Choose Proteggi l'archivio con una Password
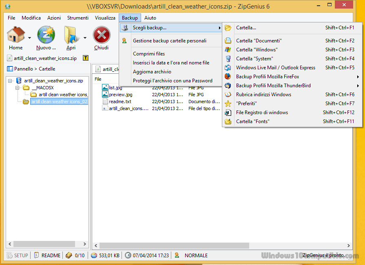This screenshot has width=365, height=265. click(x=173, y=81)
